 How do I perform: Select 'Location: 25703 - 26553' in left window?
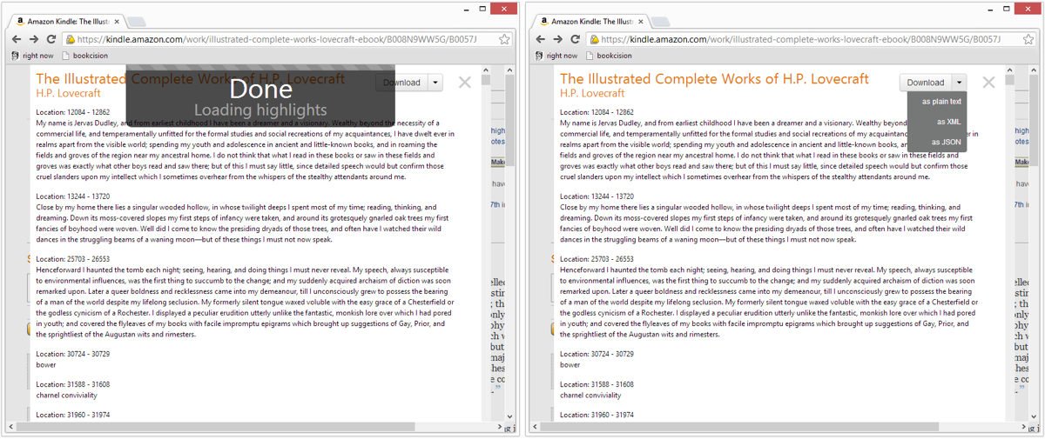coord(73,259)
